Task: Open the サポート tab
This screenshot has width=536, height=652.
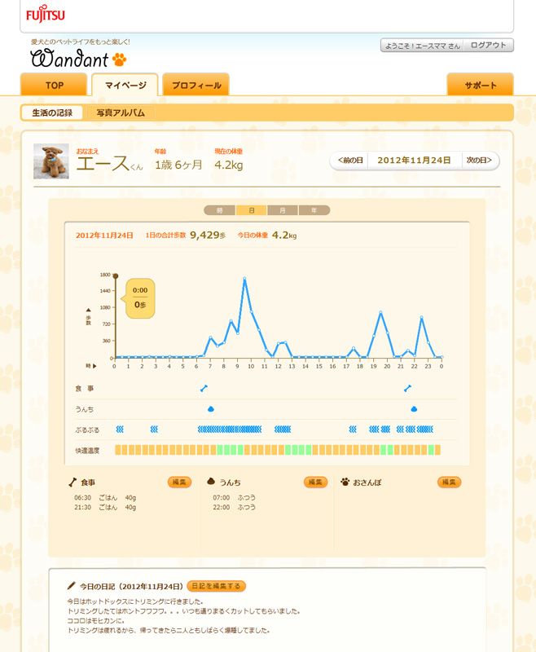Action: point(480,85)
